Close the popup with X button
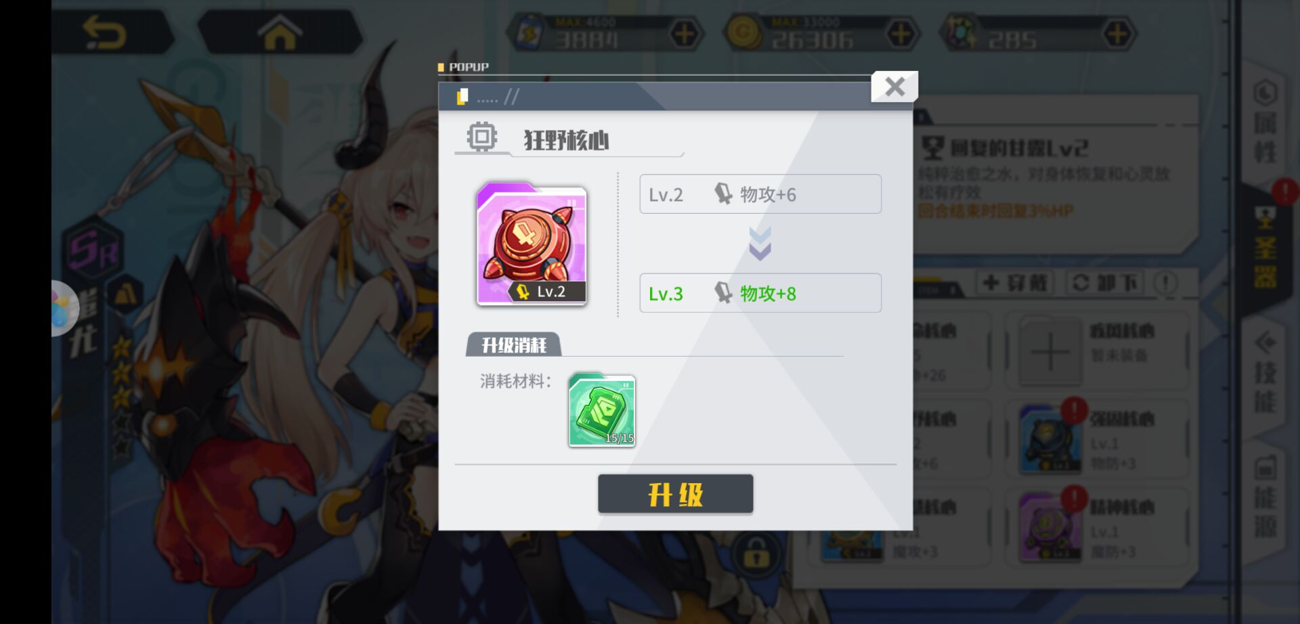The width and height of the screenshot is (1300, 624). 894,87
